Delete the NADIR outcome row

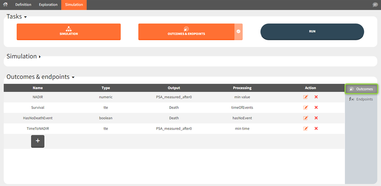pos(316,97)
